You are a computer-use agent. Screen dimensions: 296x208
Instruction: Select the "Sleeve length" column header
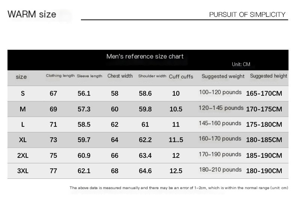[x=90, y=76]
